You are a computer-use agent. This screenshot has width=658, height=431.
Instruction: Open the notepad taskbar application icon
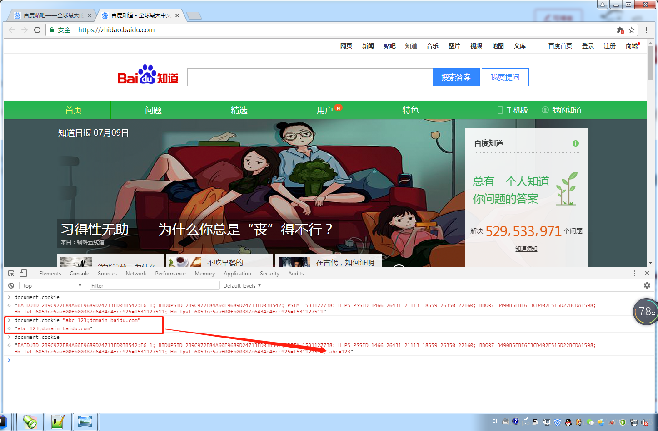click(58, 422)
